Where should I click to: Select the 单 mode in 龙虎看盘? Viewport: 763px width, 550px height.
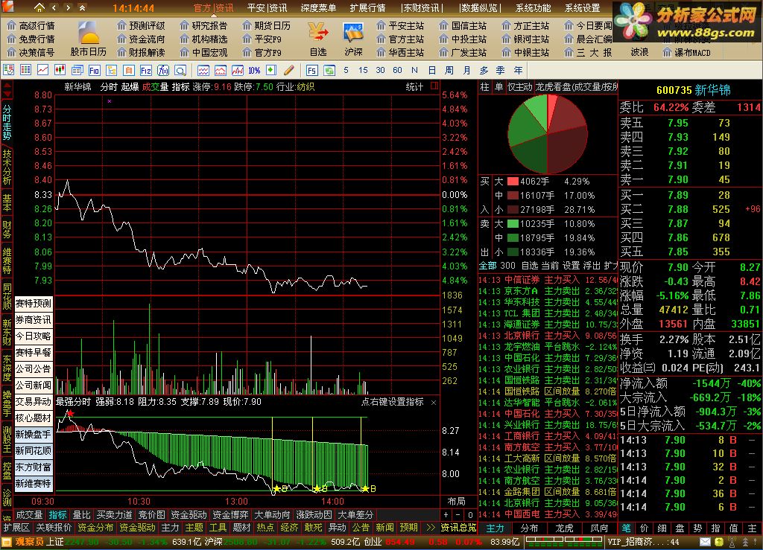click(x=498, y=86)
